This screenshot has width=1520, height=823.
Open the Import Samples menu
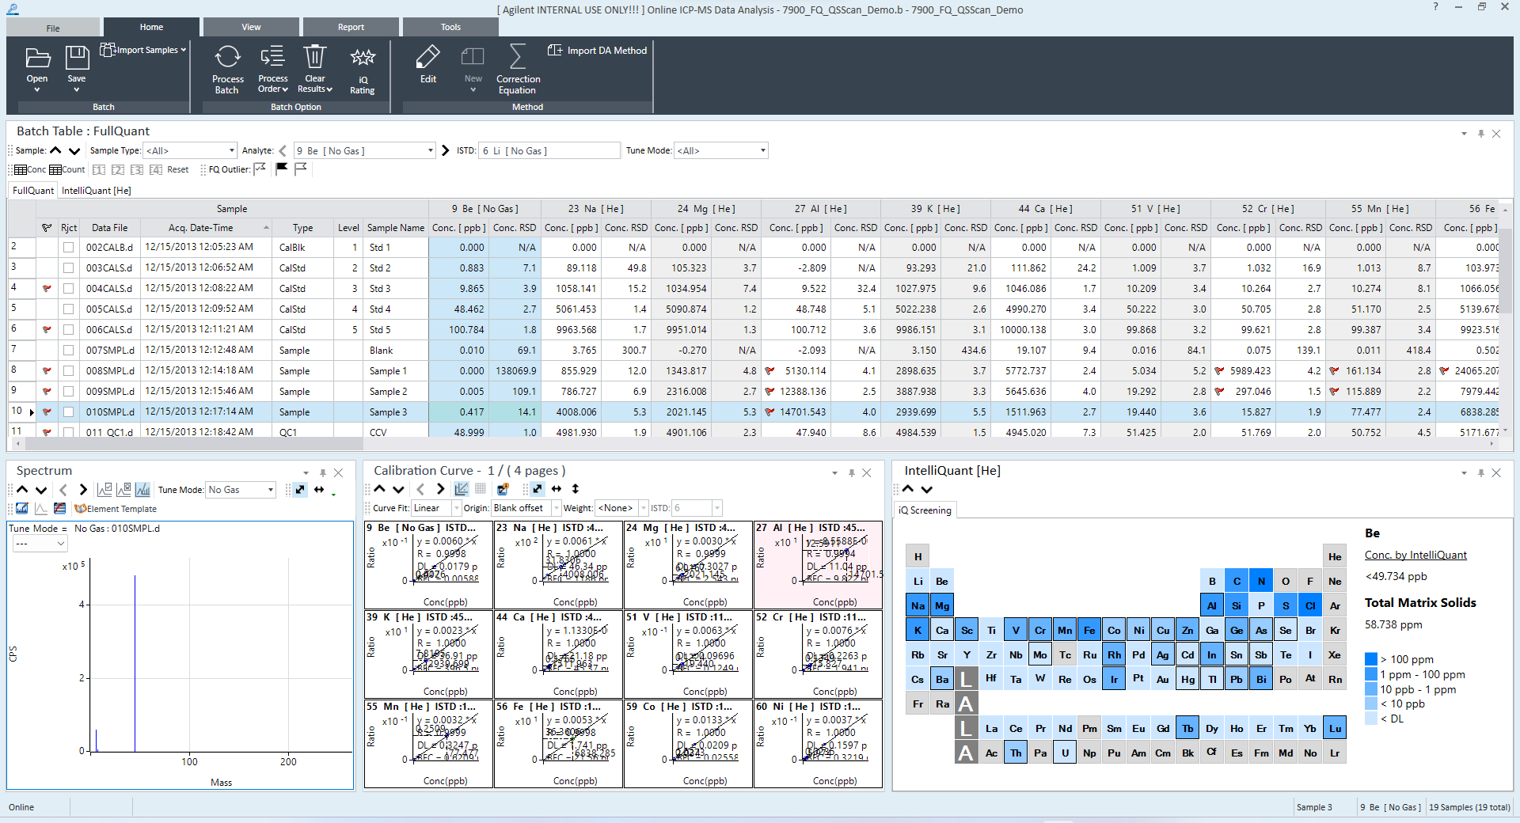(143, 50)
